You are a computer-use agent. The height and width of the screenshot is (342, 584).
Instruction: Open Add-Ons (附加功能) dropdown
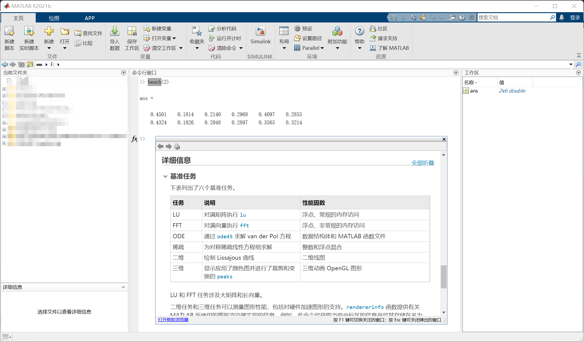(x=337, y=48)
